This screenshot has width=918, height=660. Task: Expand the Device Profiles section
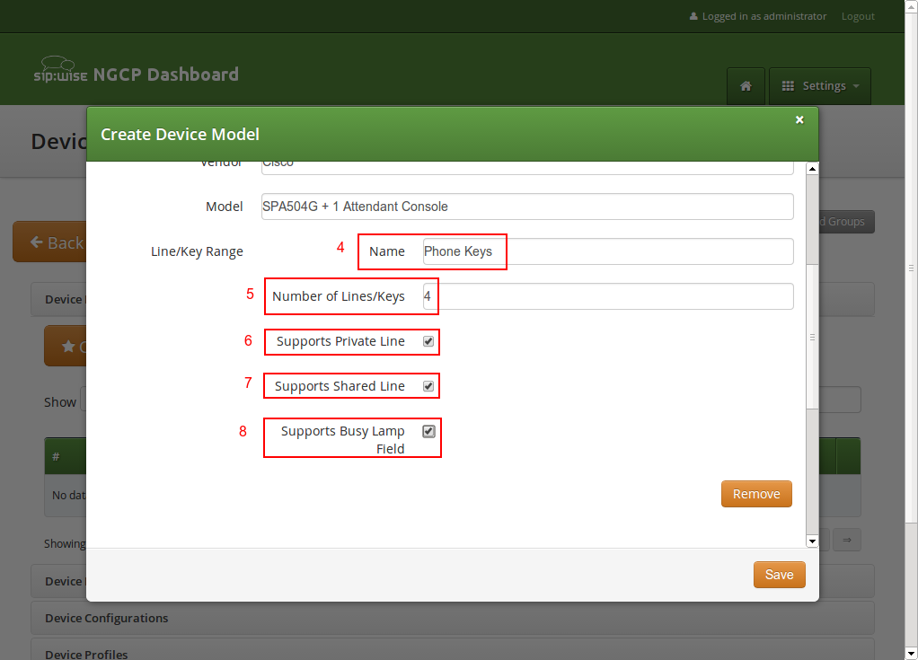[86, 654]
